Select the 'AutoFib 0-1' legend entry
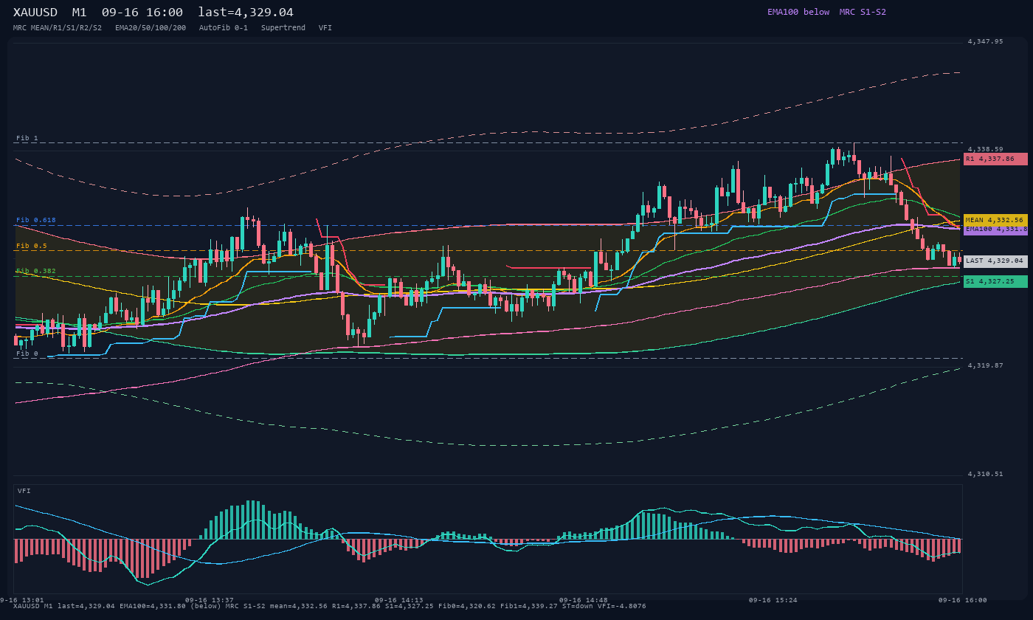 (224, 27)
